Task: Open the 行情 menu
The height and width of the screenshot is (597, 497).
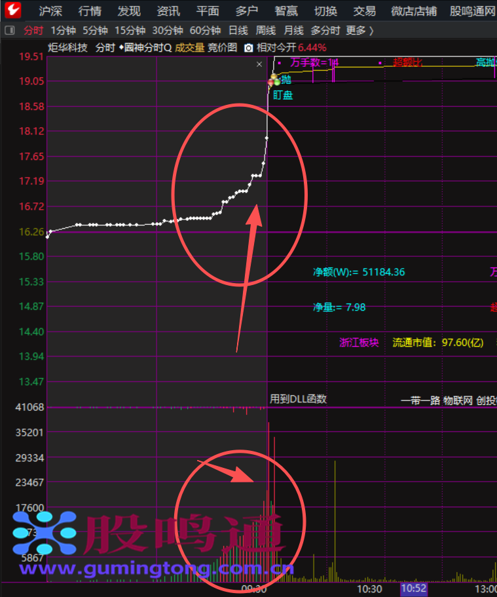Action: point(90,10)
